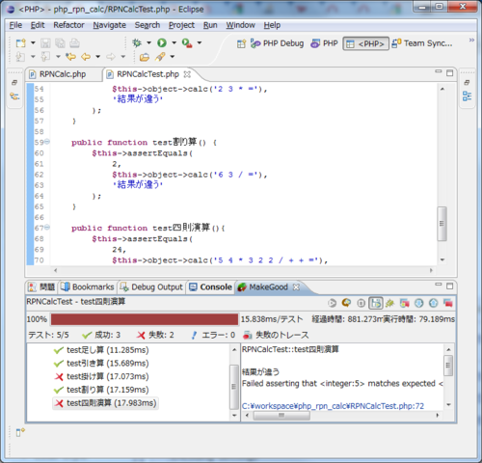
Task: Expand the External Tools dropdown arrow
Action: 200,42
